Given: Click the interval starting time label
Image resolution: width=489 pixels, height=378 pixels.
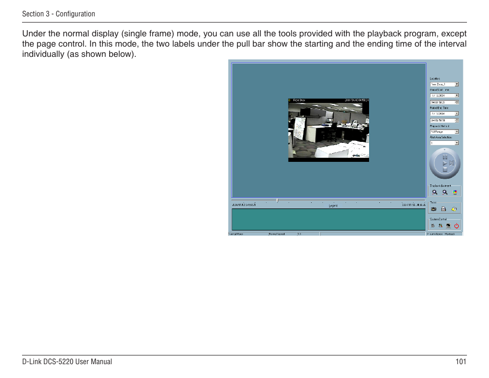Looking at the screenshot, I should click(x=244, y=205).
